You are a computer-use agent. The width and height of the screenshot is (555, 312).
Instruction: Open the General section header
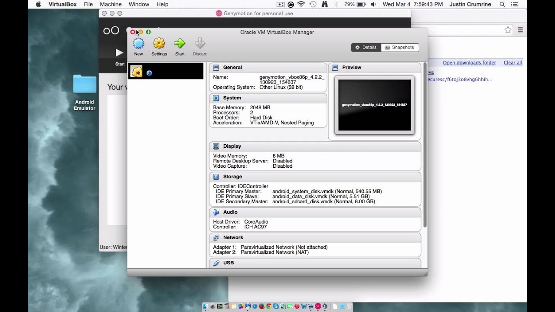click(x=268, y=68)
